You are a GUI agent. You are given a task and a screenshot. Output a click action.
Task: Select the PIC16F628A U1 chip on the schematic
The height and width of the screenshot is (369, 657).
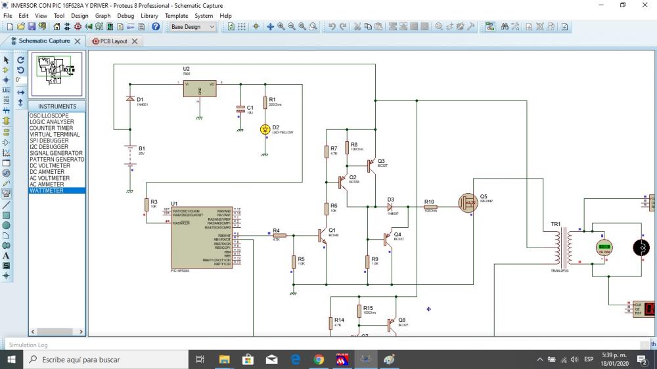click(x=202, y=238)
